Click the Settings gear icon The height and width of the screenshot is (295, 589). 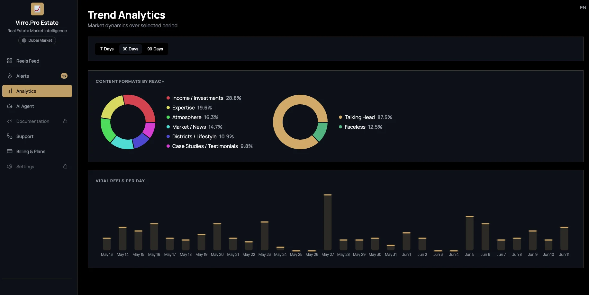tap(10, 166)
